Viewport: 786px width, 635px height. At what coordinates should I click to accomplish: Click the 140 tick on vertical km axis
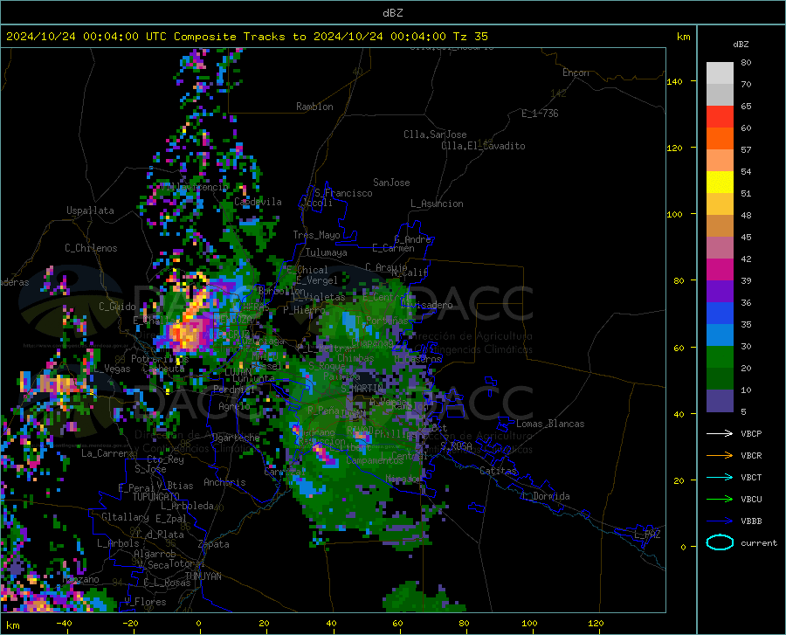(674, 81)
